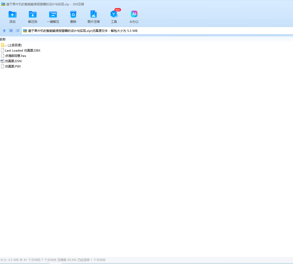Click the status bar text showing 压缩率 65.9%
Screen dimensions: 293x264
point(67,260)
